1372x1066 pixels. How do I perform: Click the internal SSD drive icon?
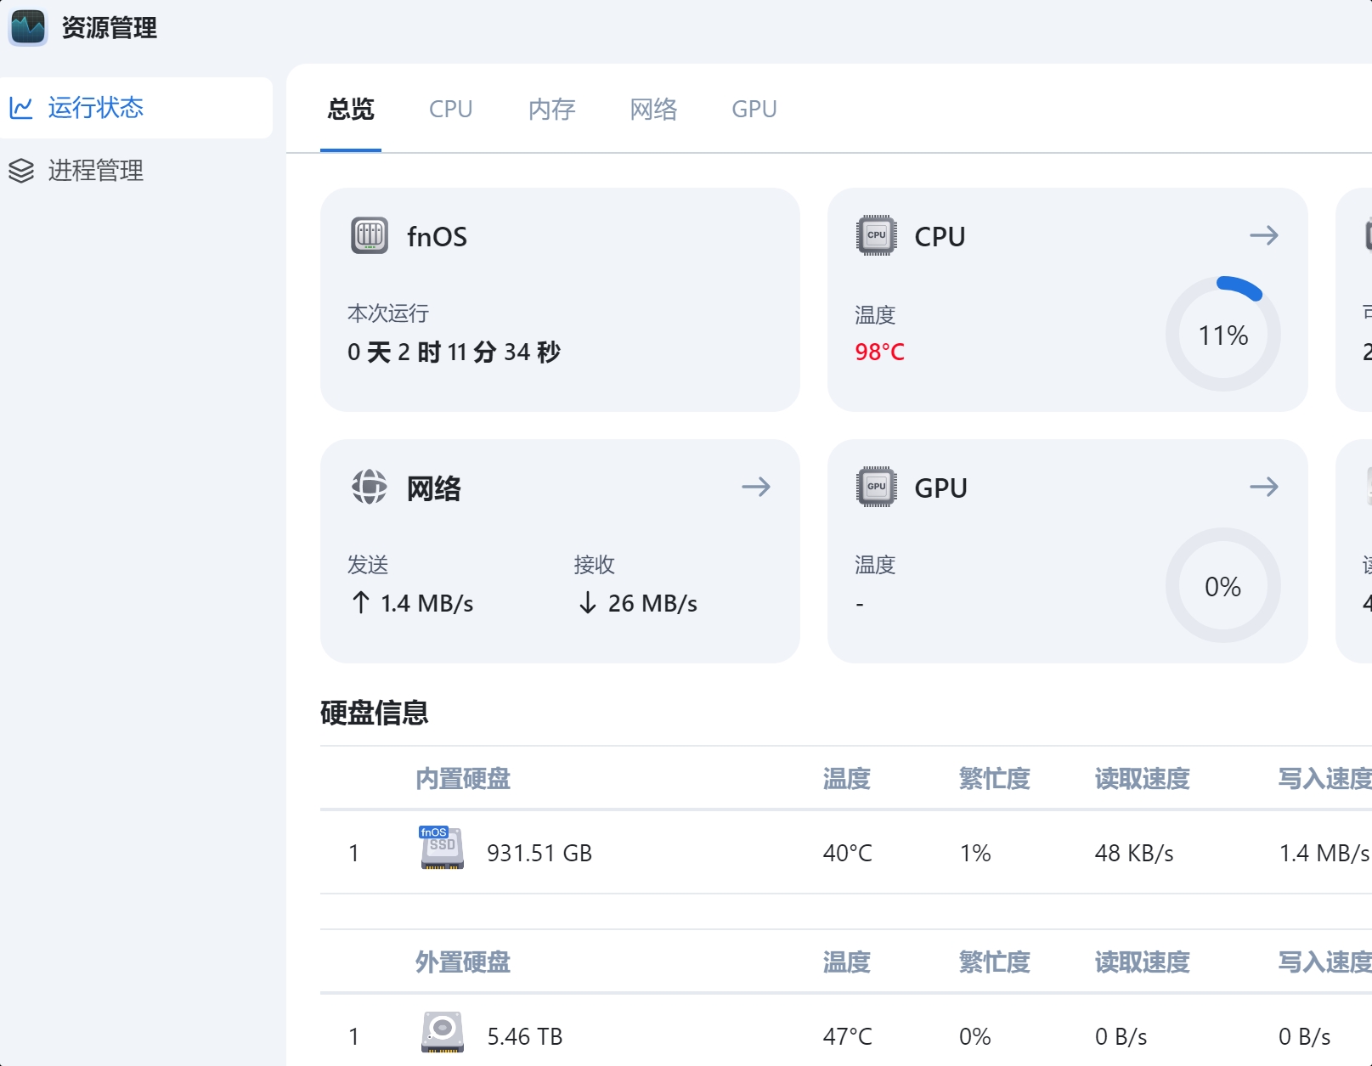442,849
